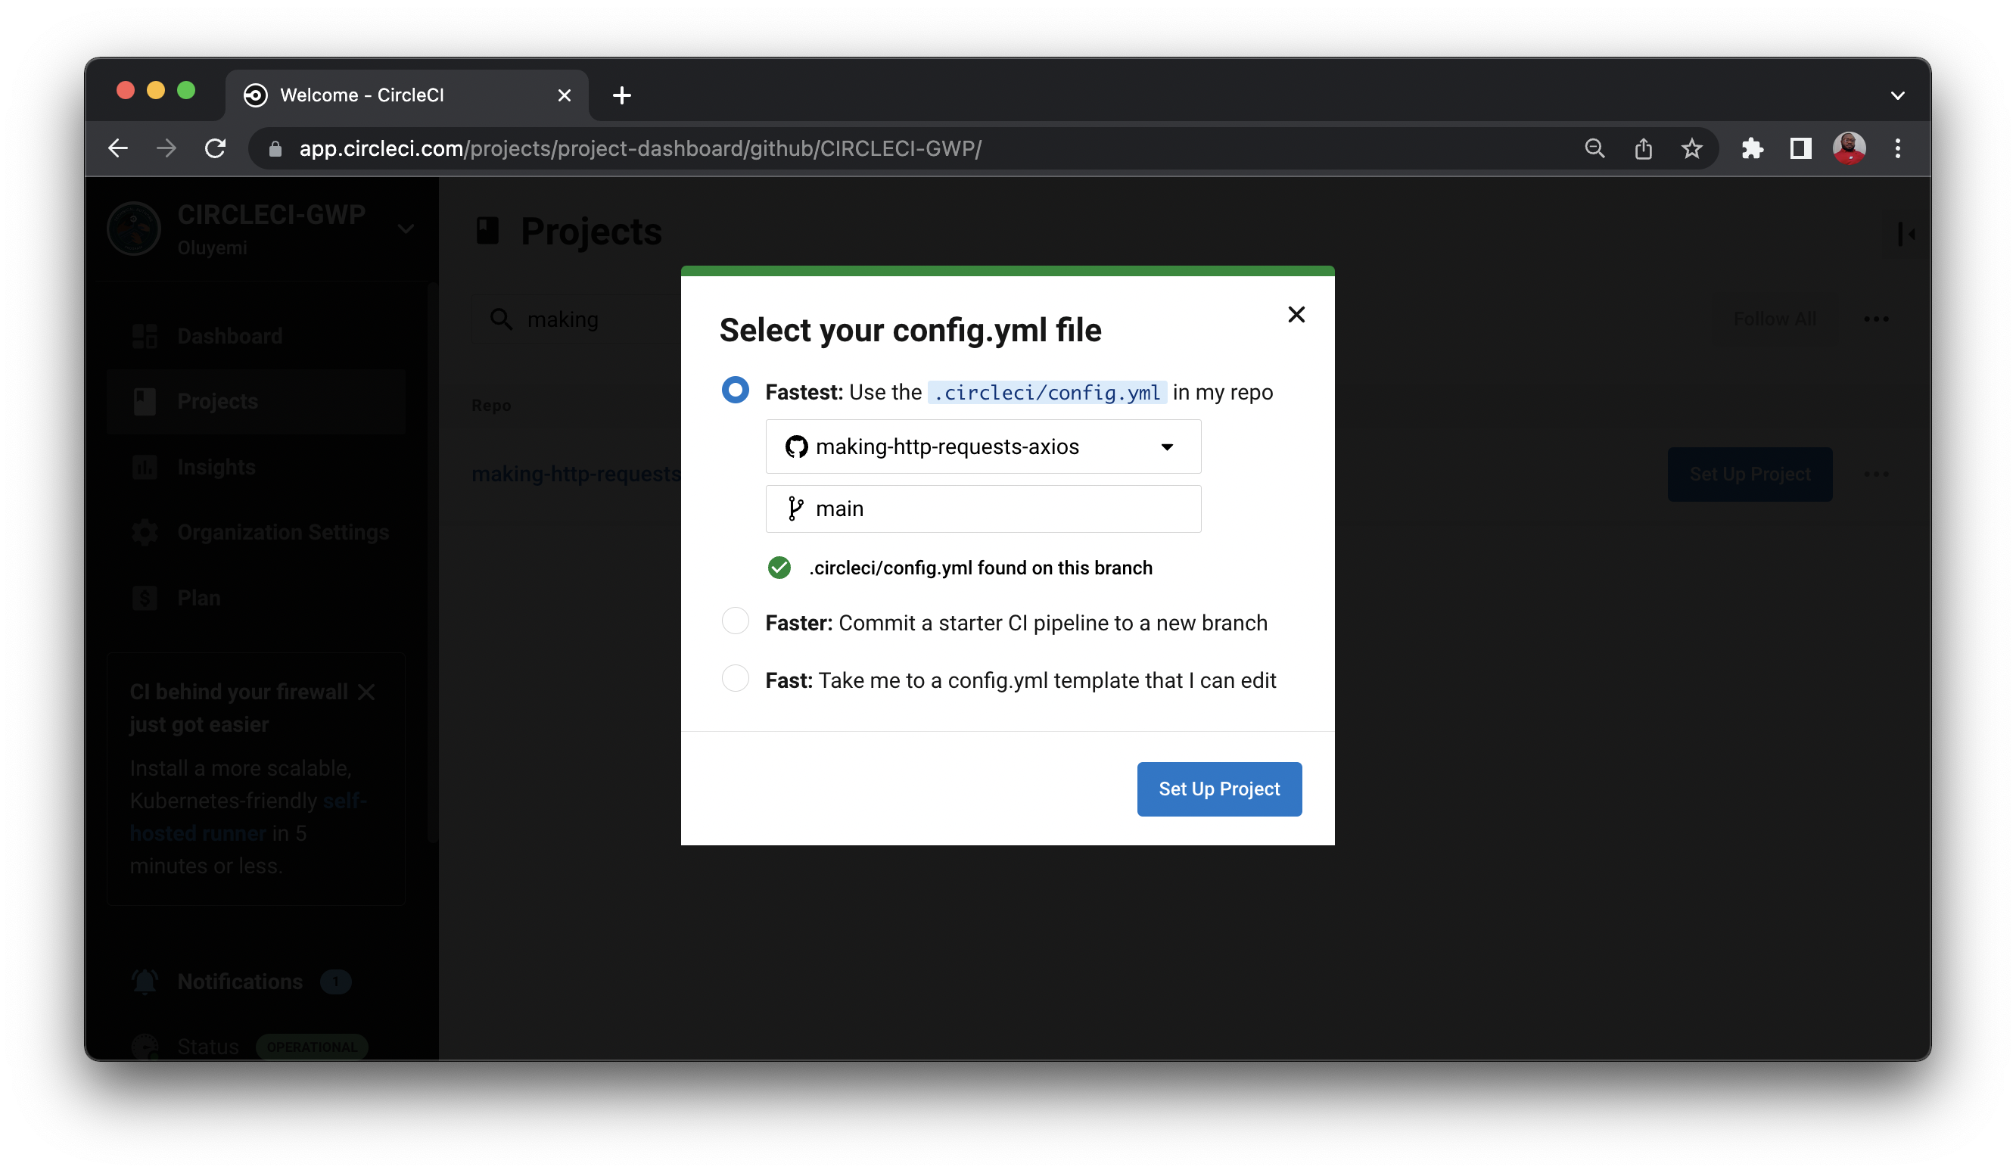Open Insights from the sidebar
This screenshot has width=2016, height=1173.
[145, 466]
